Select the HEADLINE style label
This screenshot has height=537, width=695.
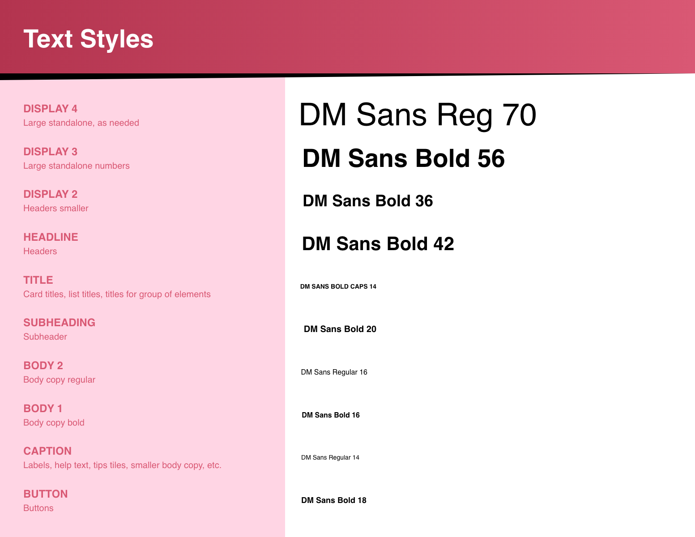click(51, 237)
